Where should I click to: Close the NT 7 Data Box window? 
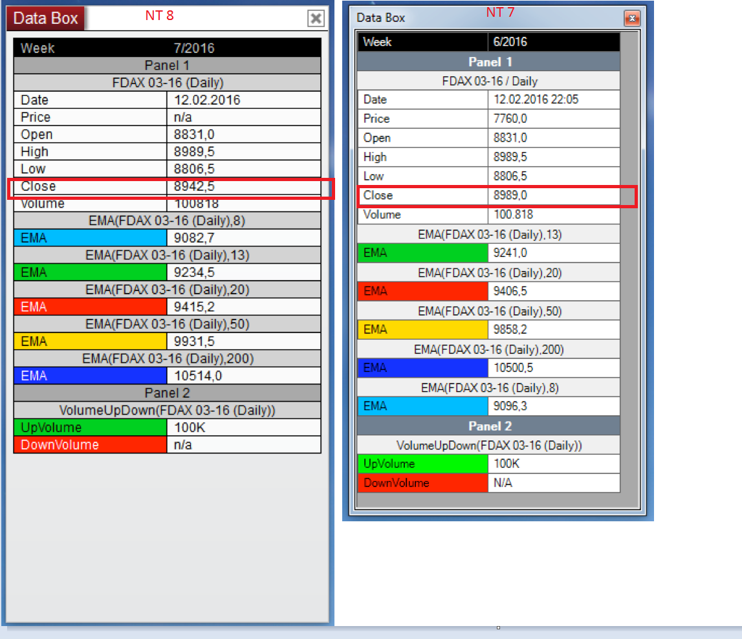(632, 19)
